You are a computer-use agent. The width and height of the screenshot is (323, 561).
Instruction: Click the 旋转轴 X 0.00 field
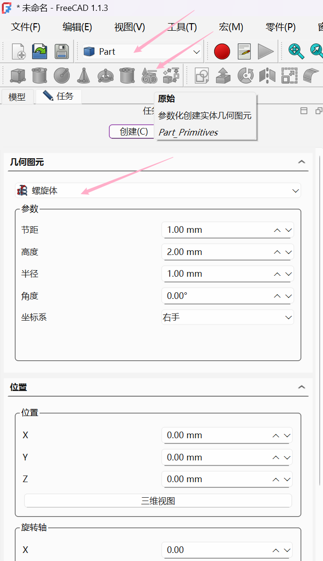click(x=227, y=550)
